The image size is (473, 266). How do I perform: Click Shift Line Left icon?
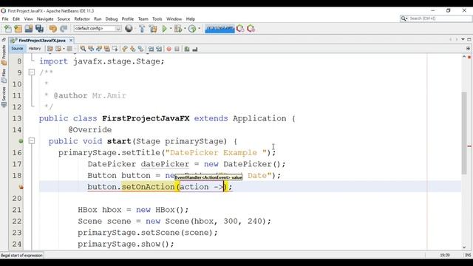151,49
